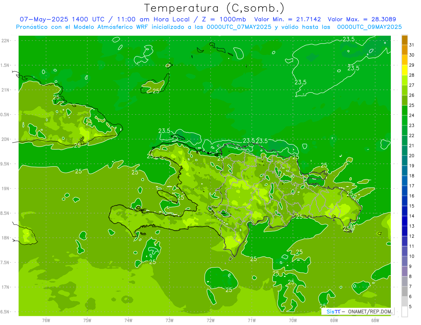This screenshot has height=325, width=421.
Task: Click the "ONAMET/REP.DOM." credit label
Action: point(370,311)
